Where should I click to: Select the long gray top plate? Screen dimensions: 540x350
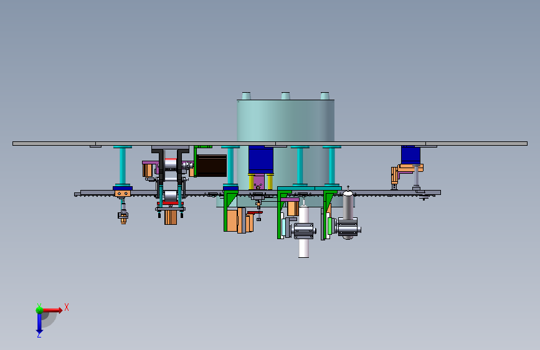click(x=270, y=144)
